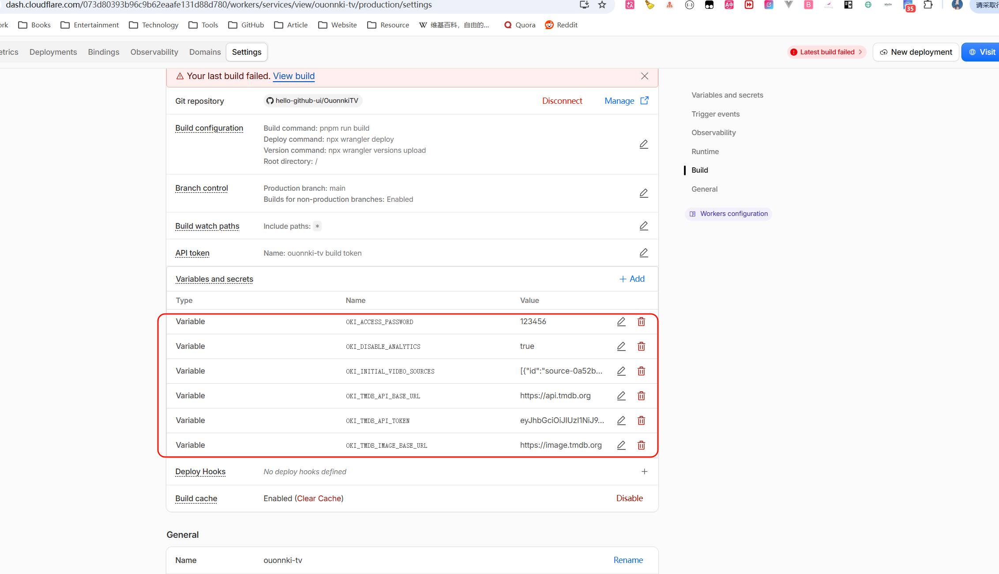The image size is (999, 574).
Task: Open the Resource bookmark folder
Action: pyautogui.click(x=388, y=25)
